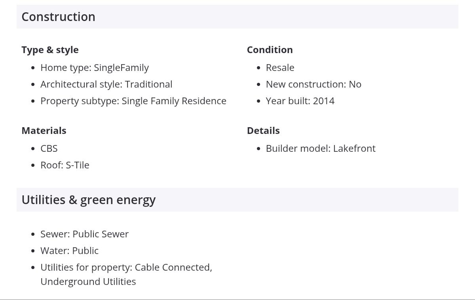Image resolution: width=475 pixels, height=300 pixels.
Task: Select the Type & style heading
Action: 50,50
